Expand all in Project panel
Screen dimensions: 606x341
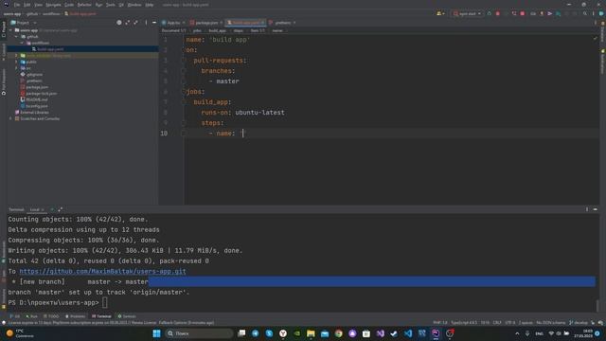click(x=128, y=23)
